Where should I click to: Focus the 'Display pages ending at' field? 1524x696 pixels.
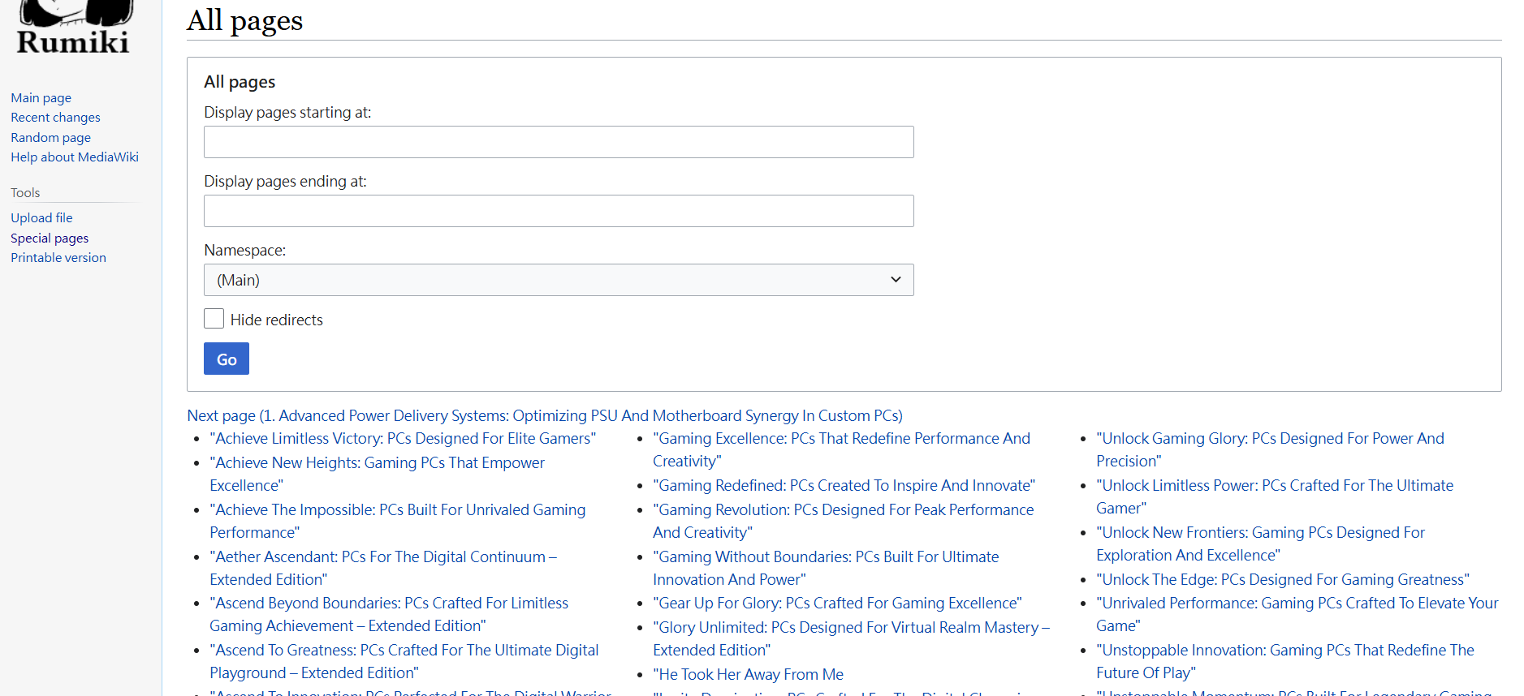559,211
